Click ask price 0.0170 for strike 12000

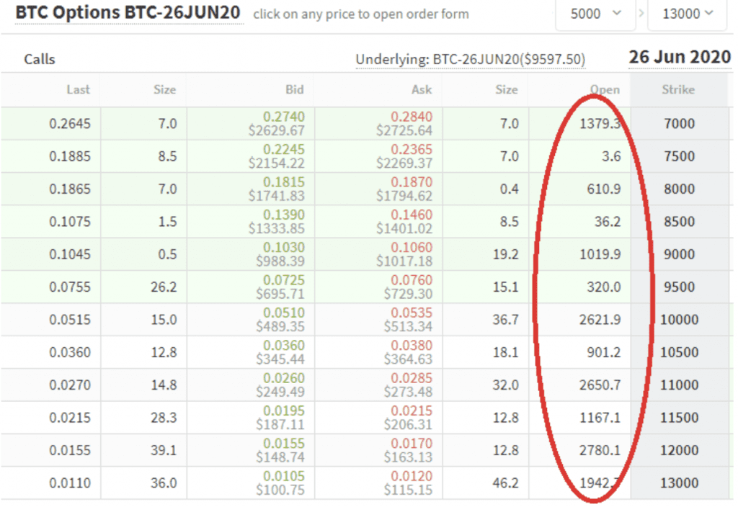pos(412,444)
